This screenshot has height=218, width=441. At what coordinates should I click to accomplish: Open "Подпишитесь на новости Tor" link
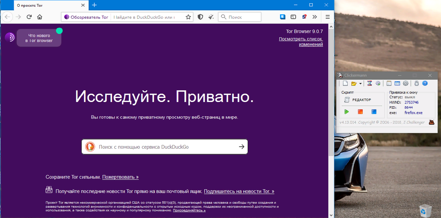pos(239,191)
